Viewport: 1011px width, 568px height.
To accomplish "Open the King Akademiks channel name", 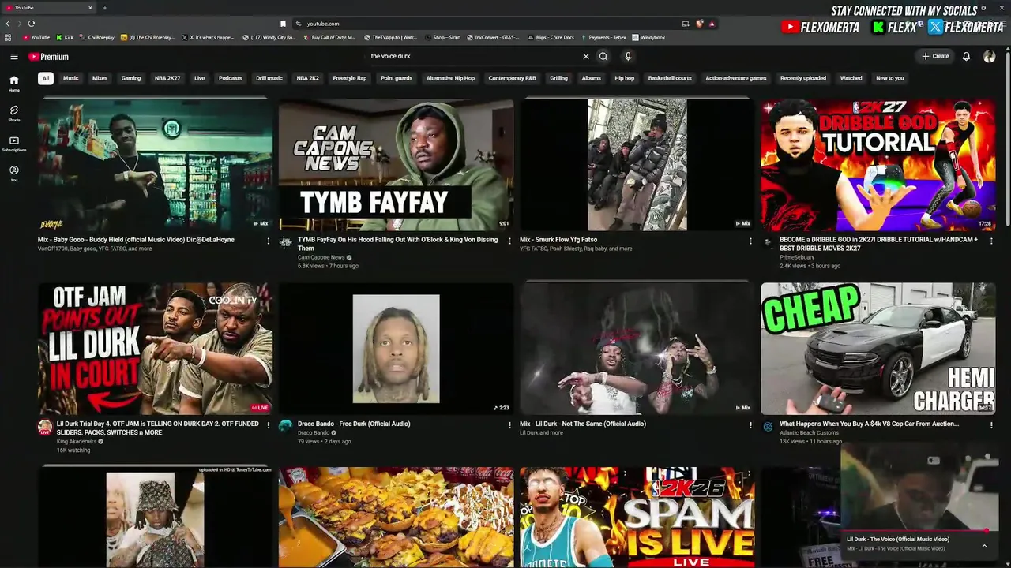I will point(77,442).
